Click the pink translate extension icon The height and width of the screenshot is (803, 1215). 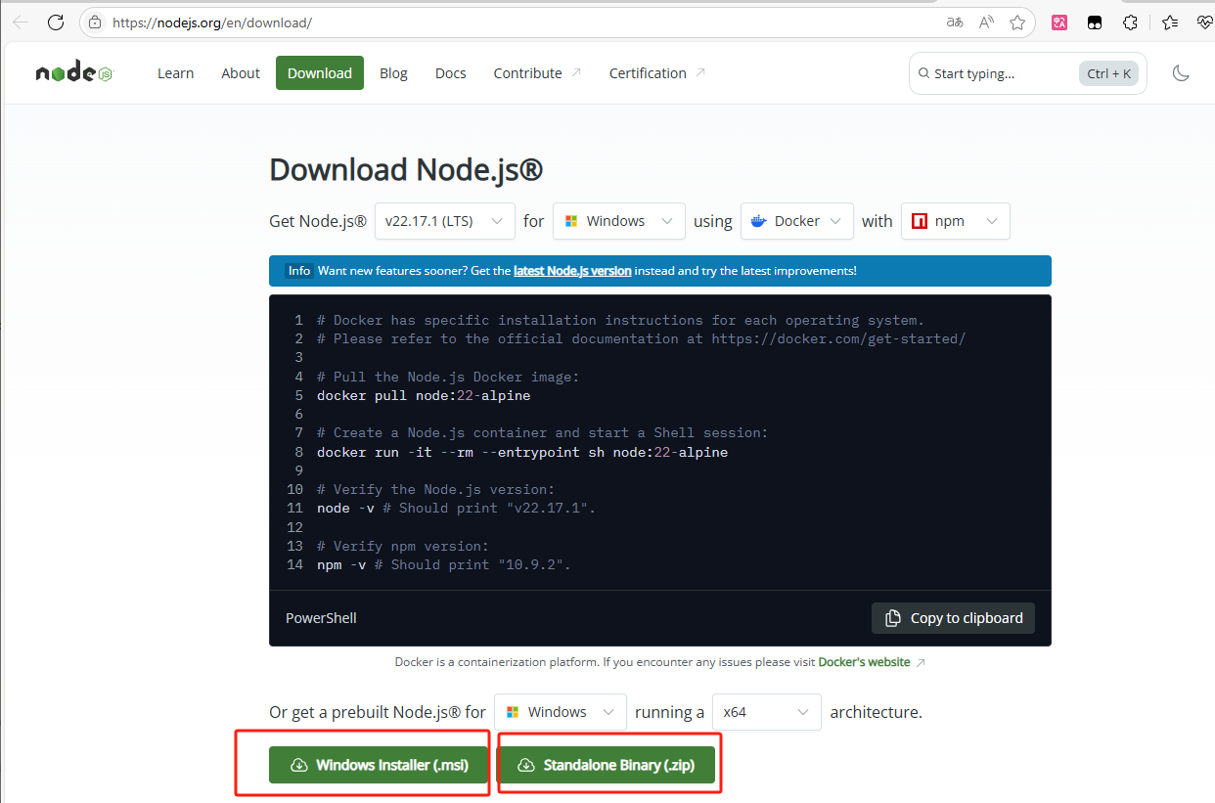[1059, 22]
